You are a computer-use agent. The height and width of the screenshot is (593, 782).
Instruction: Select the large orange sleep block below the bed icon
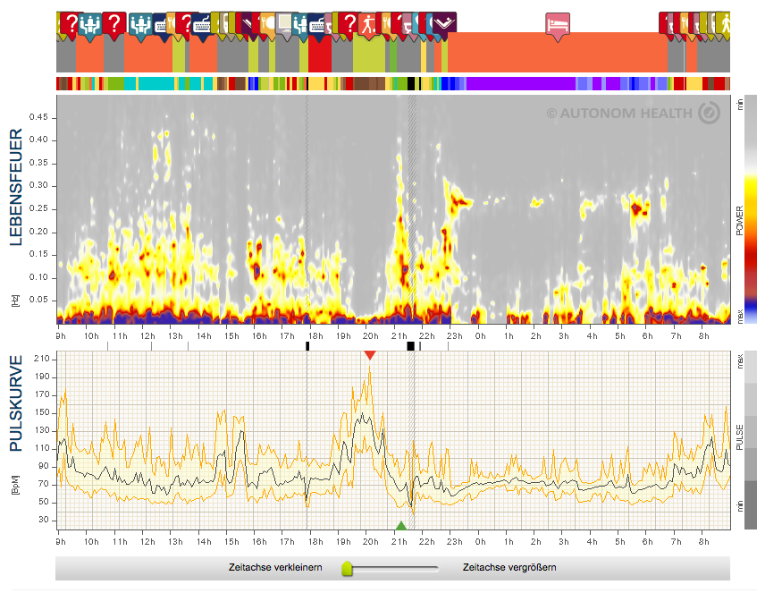pos(558,53)
